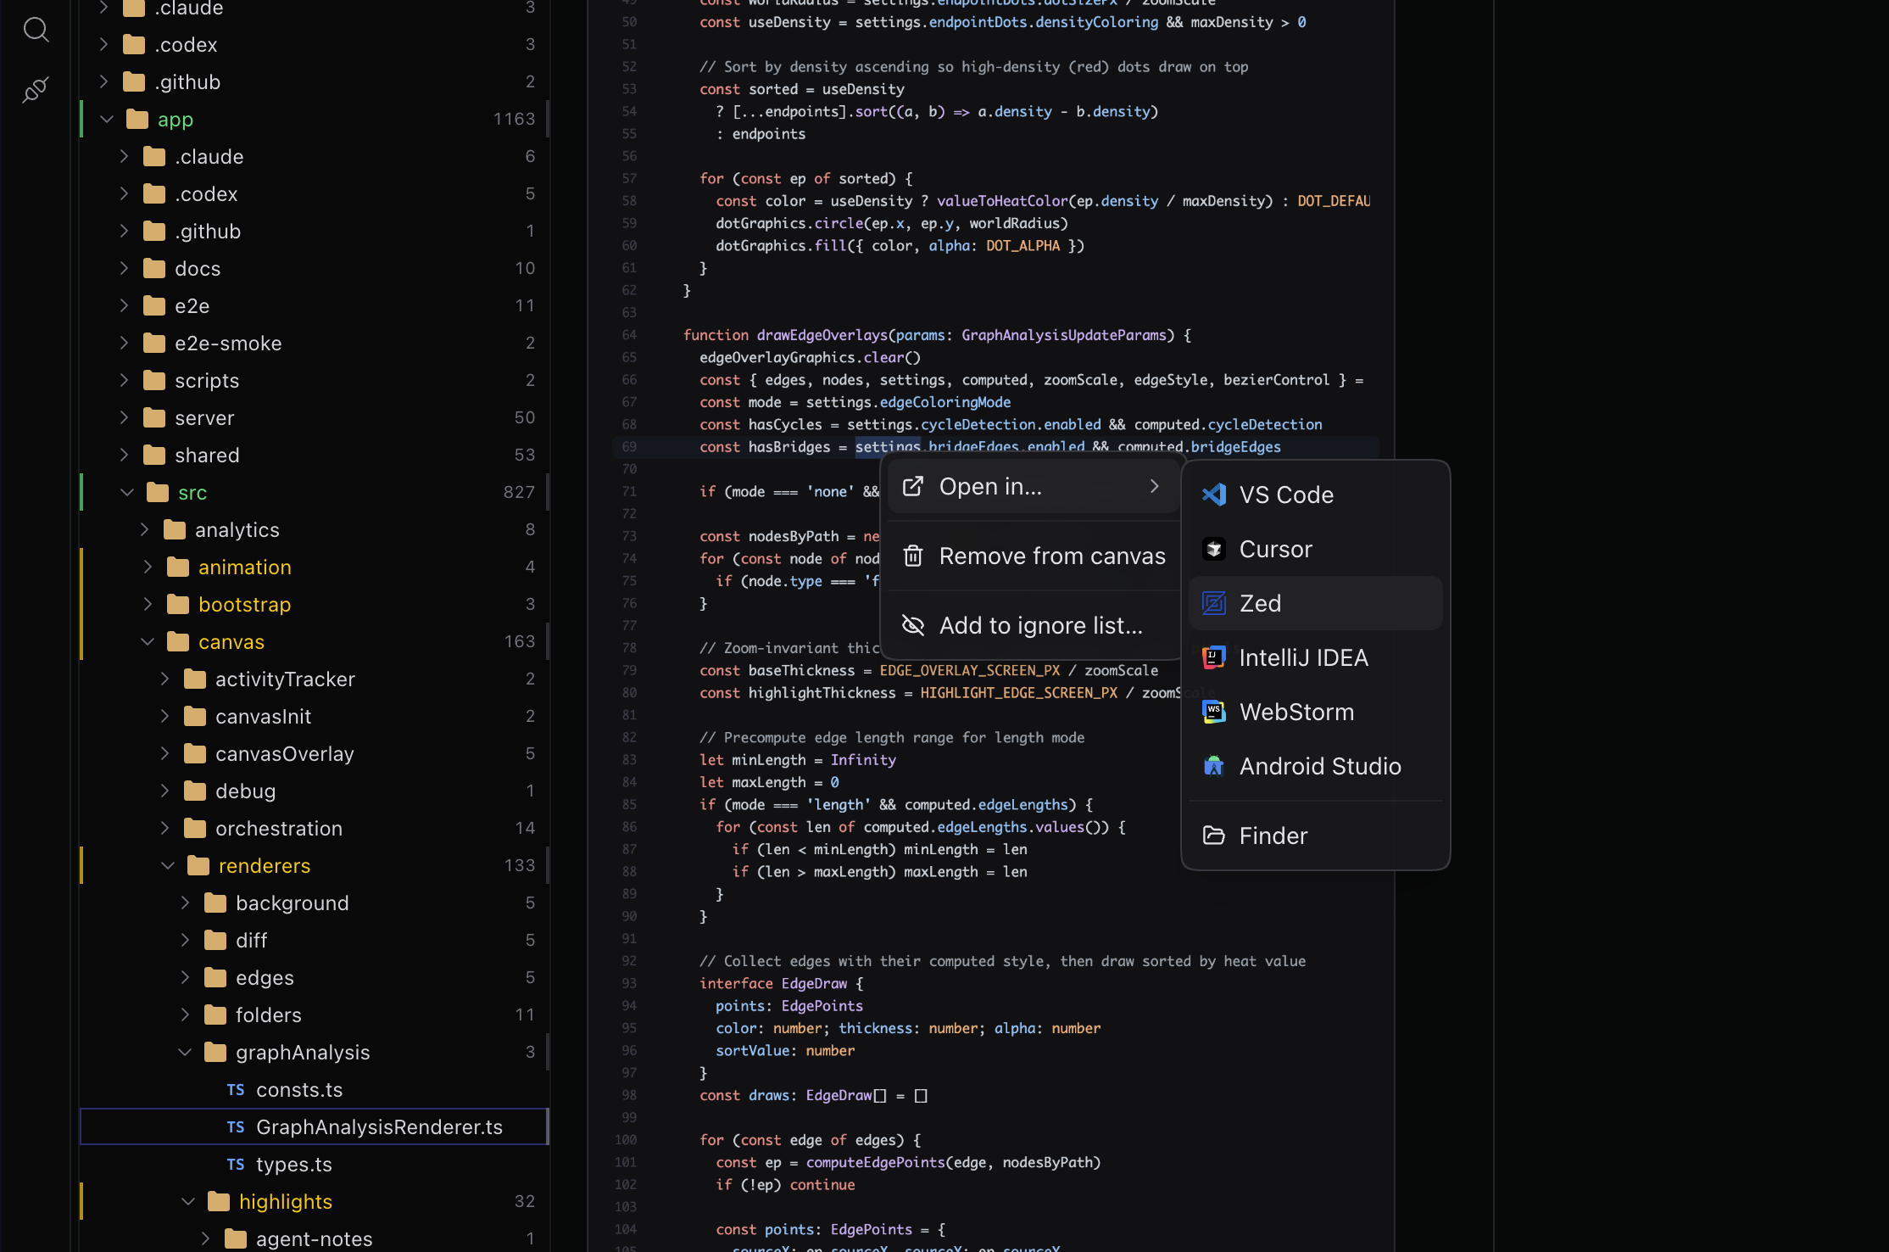Click line number 69 in gutter
The image size is (1889, 1252).
pyautogui.click(x=629, y=447)
